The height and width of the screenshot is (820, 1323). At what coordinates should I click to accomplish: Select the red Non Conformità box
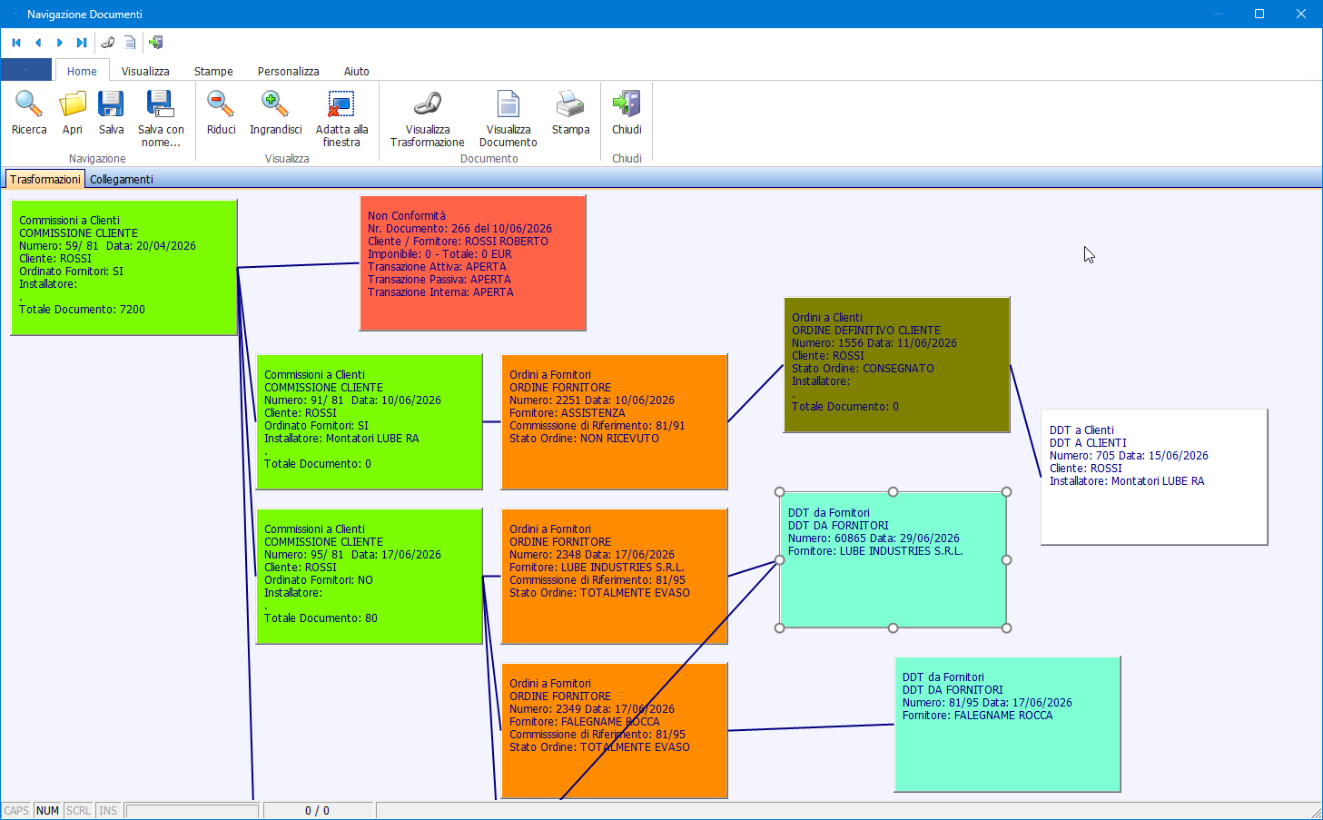[473, 263]
